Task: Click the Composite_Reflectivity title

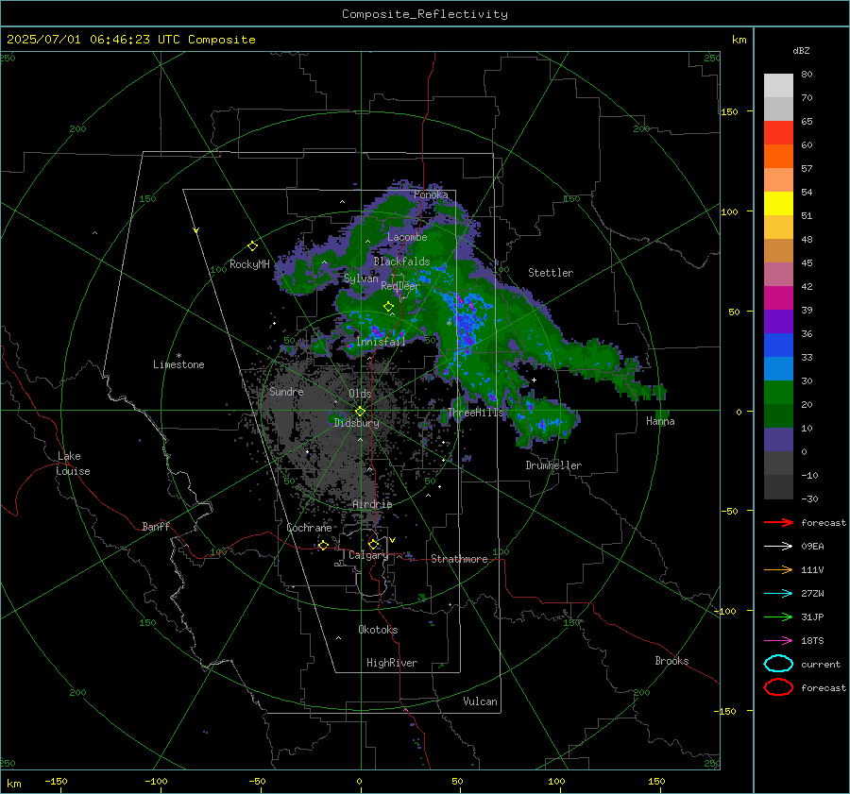Action: (x=425, y=14)
